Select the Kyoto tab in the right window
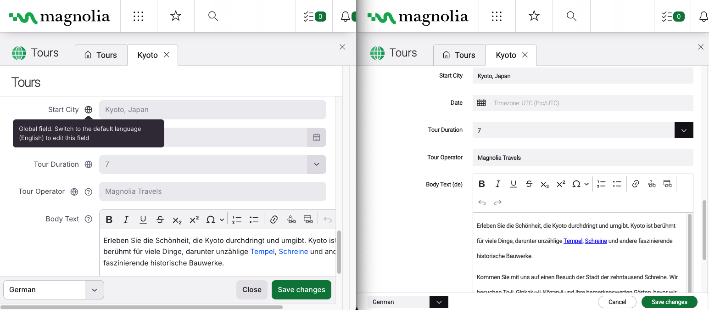This screenshot has width=709, height=310. click(x=506, y=55)
